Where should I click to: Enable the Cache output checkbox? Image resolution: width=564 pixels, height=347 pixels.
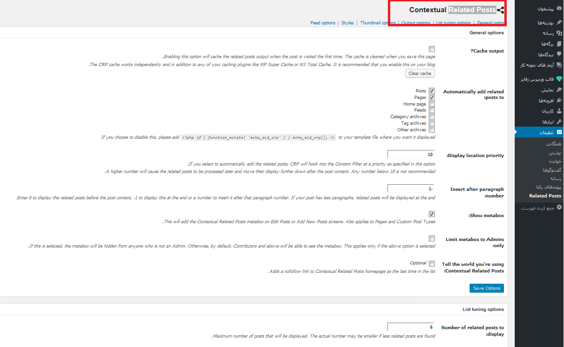(432, 49)
